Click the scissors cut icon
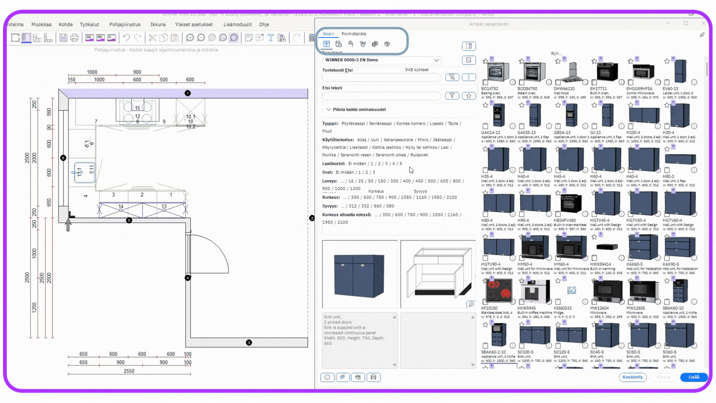Image resolution: width=716 pixels, height=403 pixels. (x=152, y=38)
